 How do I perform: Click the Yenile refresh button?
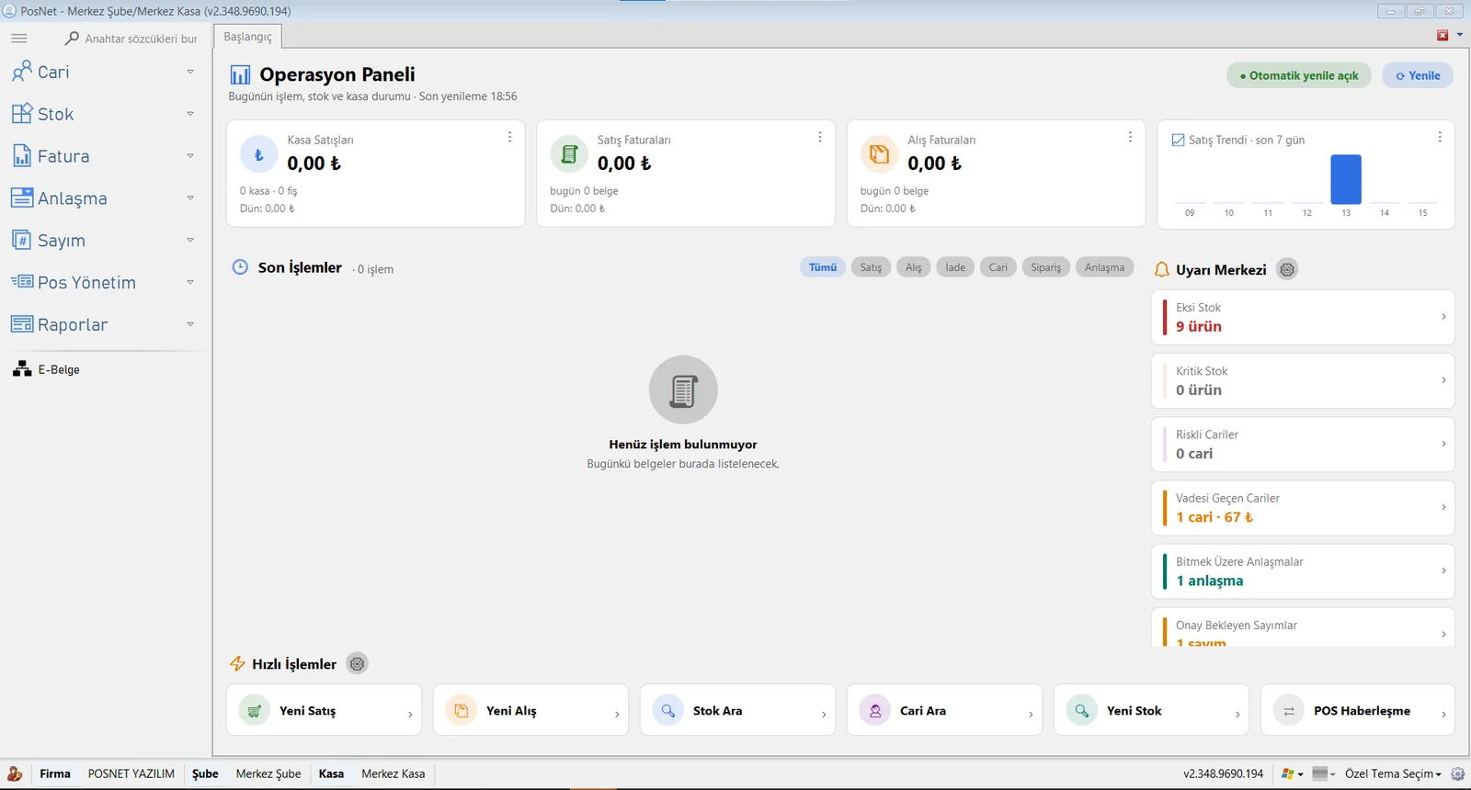click(1418, 75)
